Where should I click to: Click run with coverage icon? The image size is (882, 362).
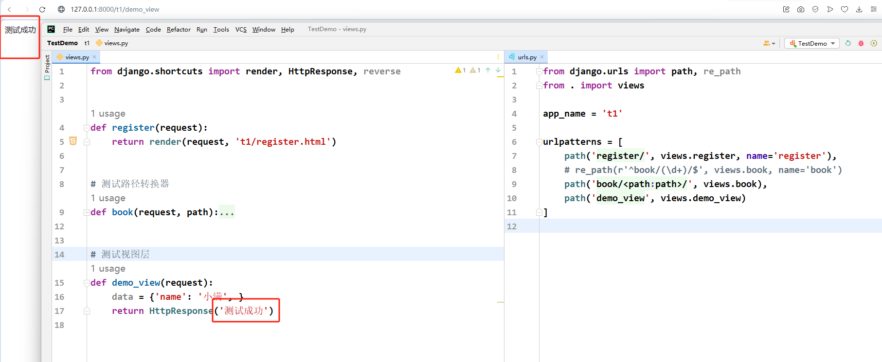pyautogui.click(x=874, y=43)
